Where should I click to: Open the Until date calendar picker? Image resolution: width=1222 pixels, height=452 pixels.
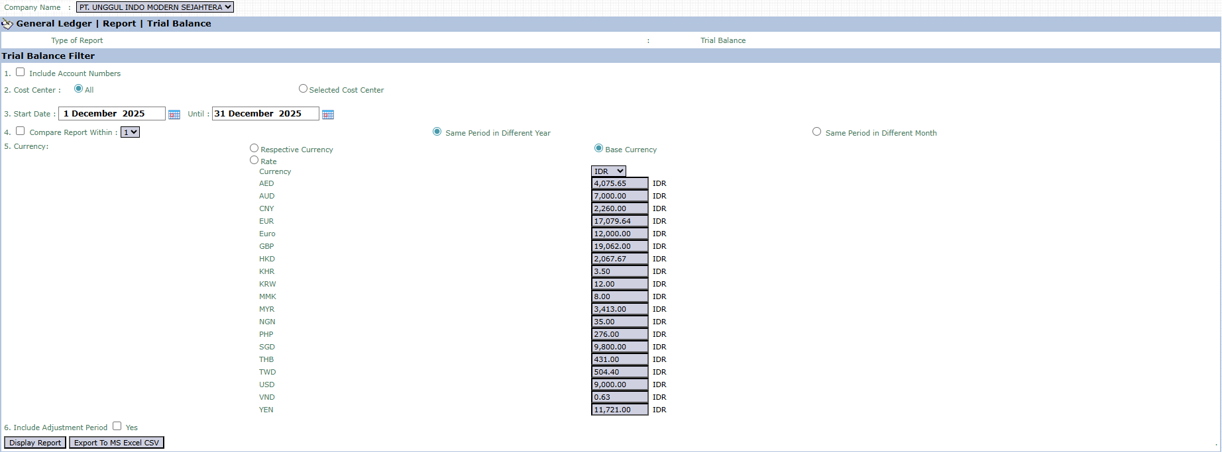coord(328,114)
